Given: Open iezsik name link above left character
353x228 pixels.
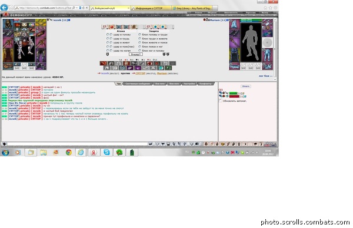Looking at the screenshot, I should click(x=57, y=20).
